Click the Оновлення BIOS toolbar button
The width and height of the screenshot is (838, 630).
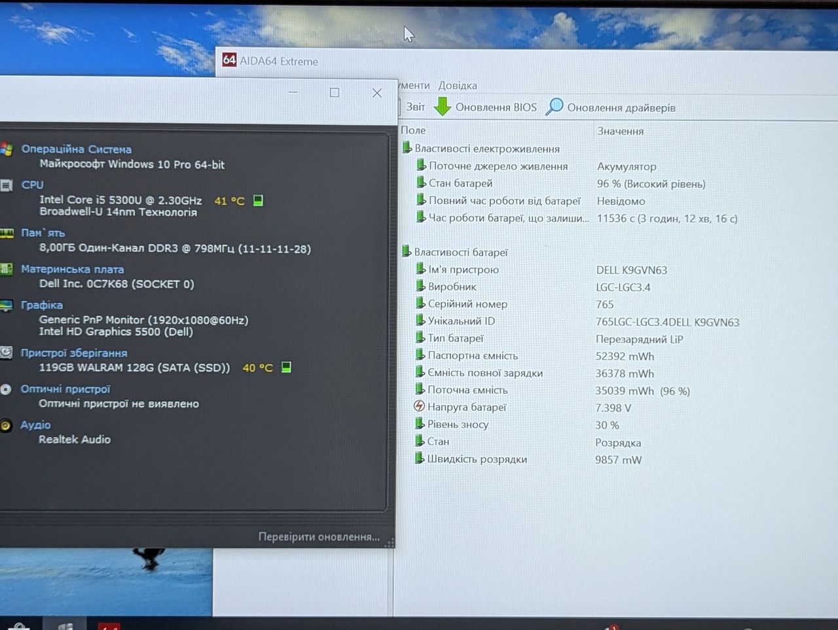click(x=486, y=107)
